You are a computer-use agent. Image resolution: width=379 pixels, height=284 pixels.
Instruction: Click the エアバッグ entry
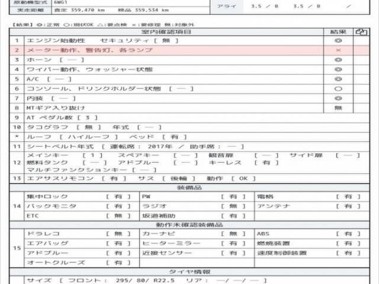(x=79, y=243)
